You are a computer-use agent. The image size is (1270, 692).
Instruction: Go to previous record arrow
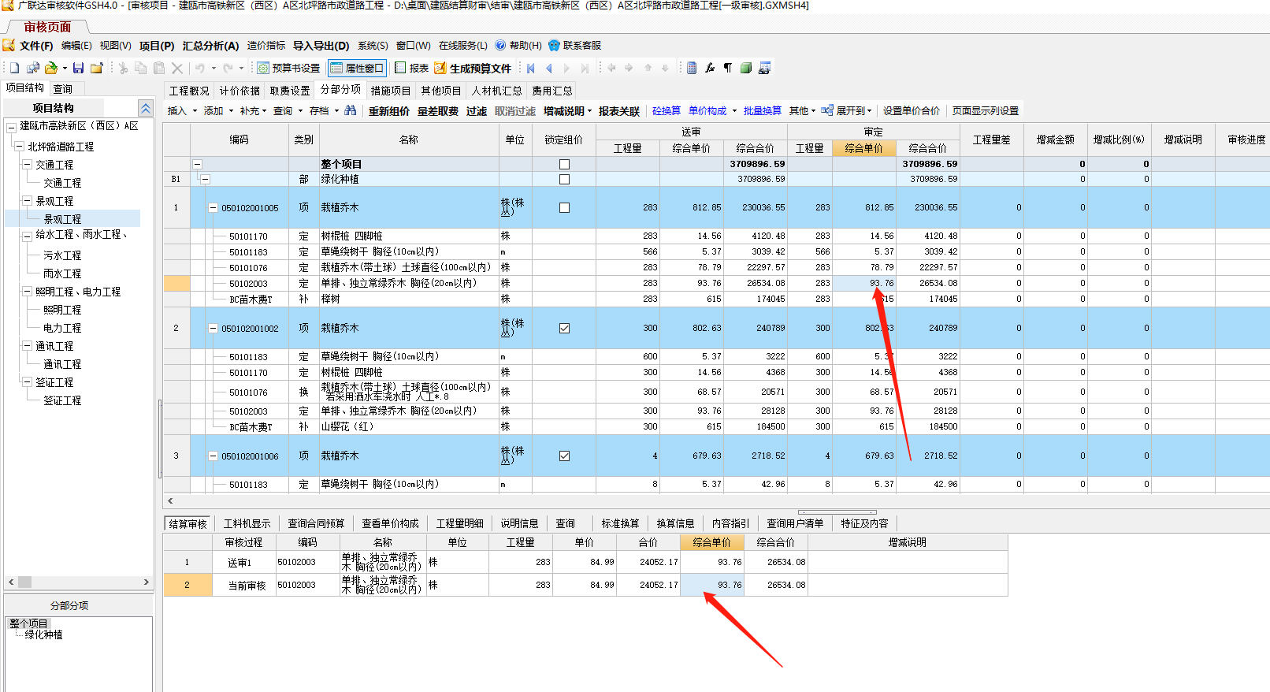pyautogui.click(x=549, y=69)
